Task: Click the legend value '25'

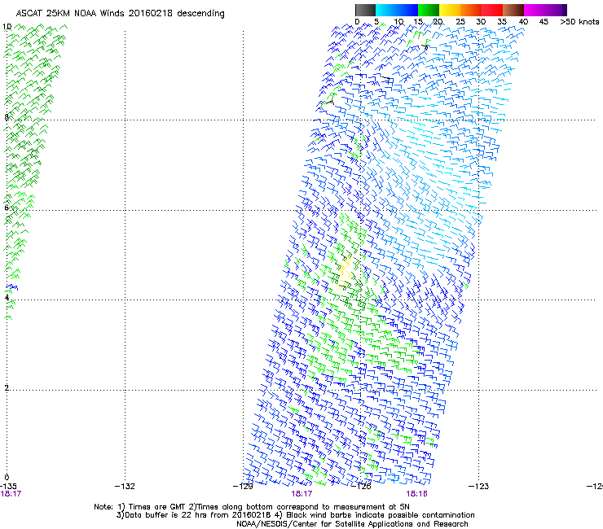Action: coord(460,22)
